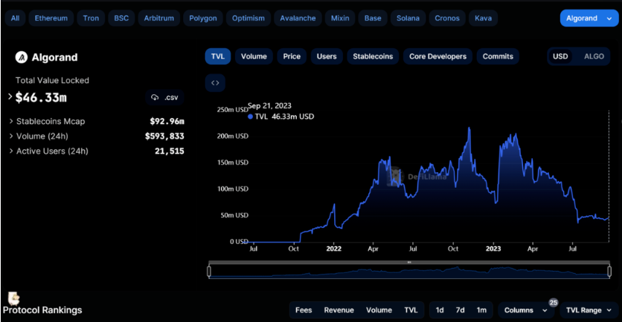622x322 pixels.
Task: Expand the Volume (24h) row
Action: pos(11,136)
